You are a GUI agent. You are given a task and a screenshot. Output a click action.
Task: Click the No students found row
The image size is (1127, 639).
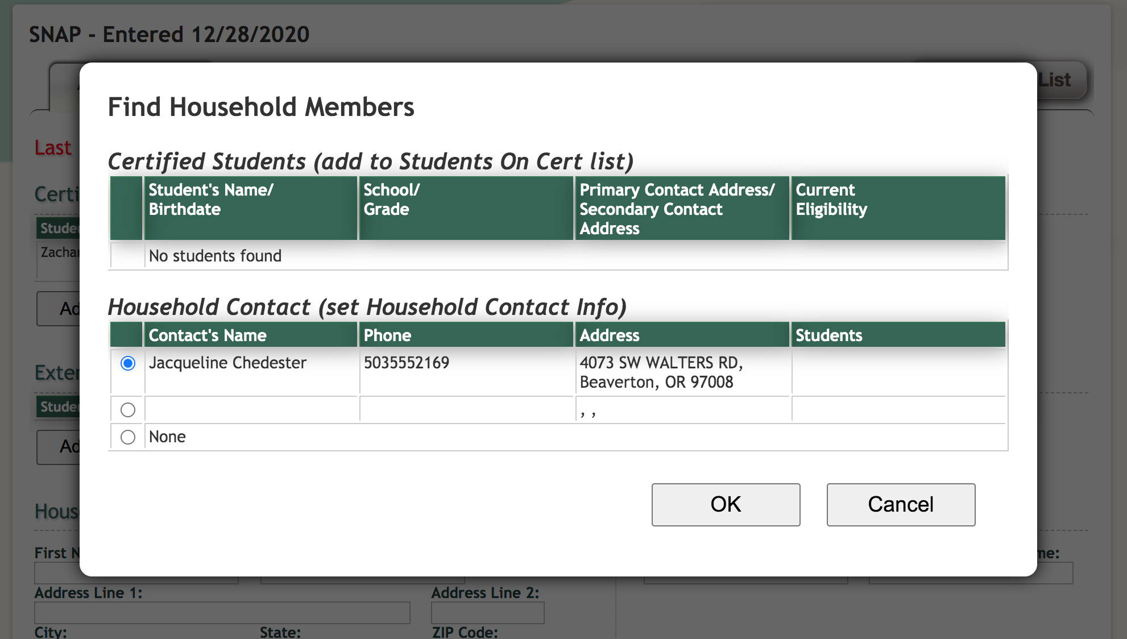pos(215,256)
